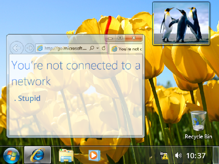Viewport: 219px width, 164px height.
Task: Open the address bar dropdown arrow
Action: point(98,48)
